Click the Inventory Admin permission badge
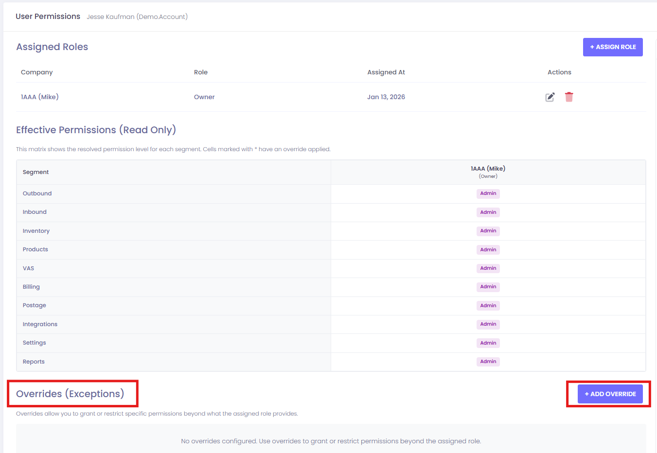The width and height of the screenshot is (657, 453). [x=488, y=231]
